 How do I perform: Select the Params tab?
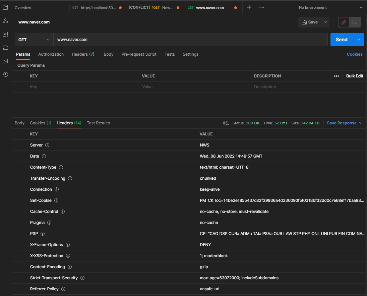point(23,54)
